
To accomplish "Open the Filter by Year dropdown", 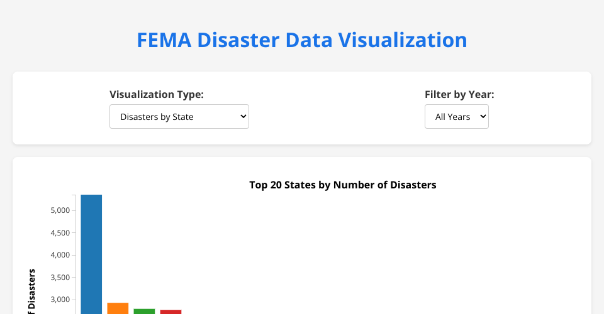I will click(456, 117).
